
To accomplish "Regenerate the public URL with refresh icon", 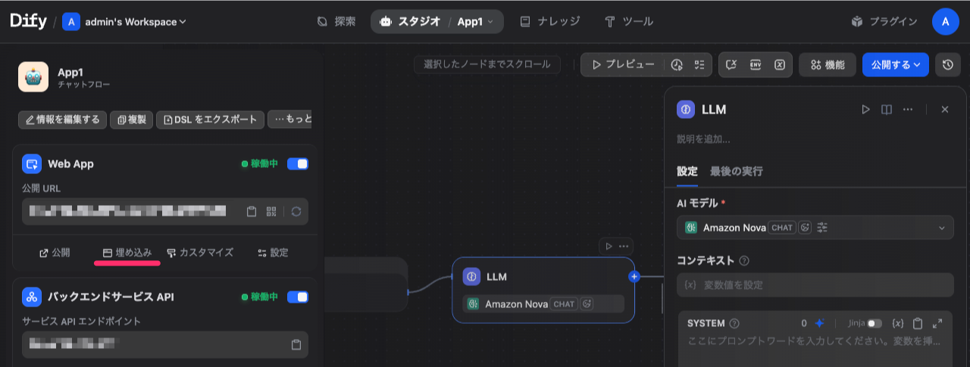I will 296,212.
